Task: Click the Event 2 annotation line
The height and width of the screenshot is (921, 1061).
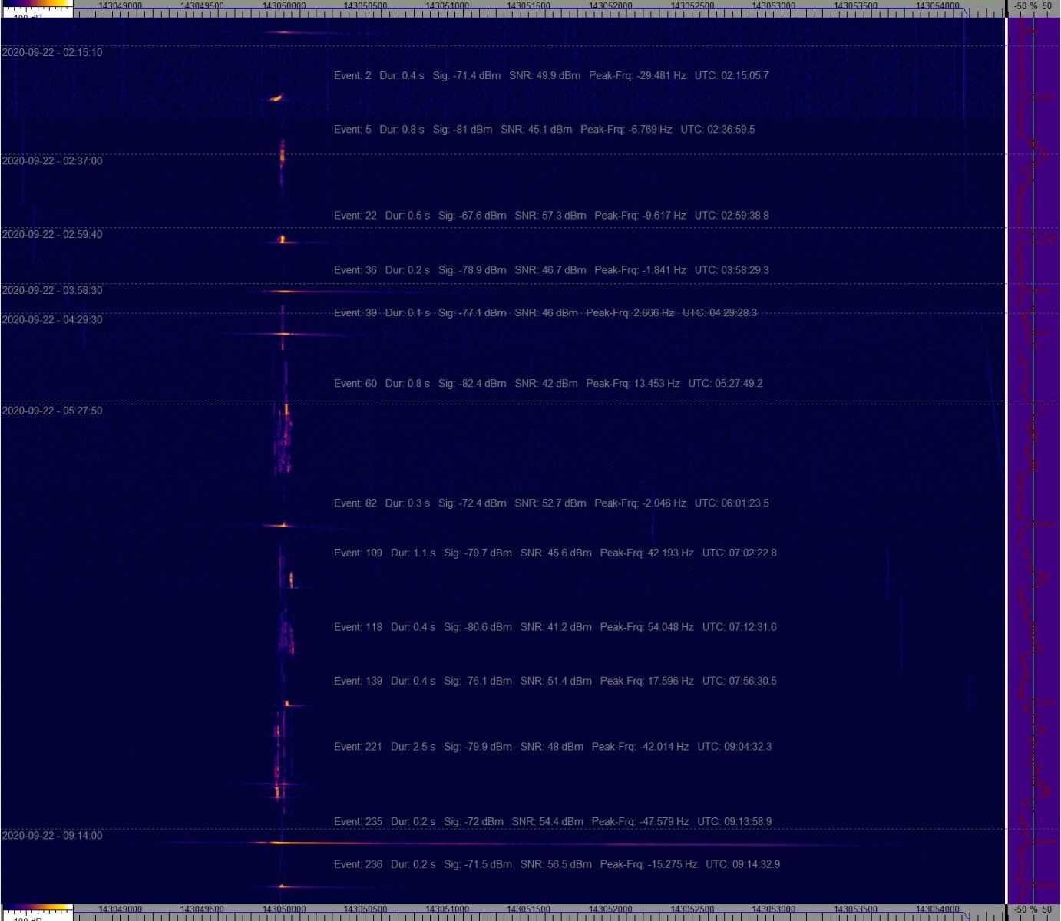Action: pos(551,75)
